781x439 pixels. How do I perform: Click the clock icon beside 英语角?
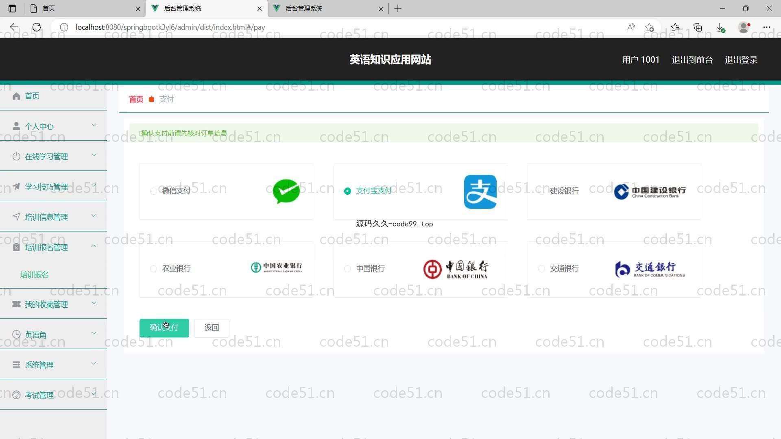click(x=16, y=335)
